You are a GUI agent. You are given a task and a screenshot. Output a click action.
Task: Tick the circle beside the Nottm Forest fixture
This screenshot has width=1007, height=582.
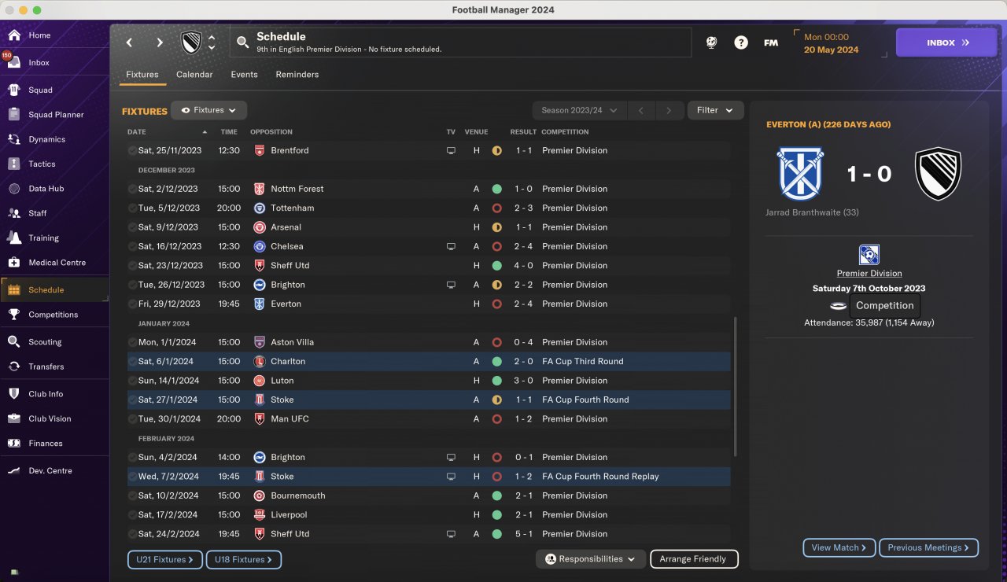pos(132,189)
